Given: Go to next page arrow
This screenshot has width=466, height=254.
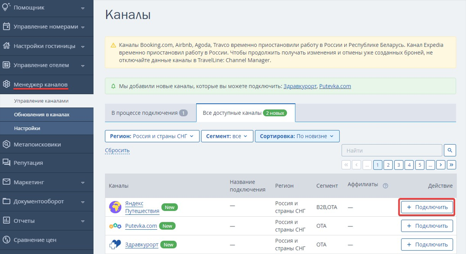Looking at the screenshot, I should [441, 165].
